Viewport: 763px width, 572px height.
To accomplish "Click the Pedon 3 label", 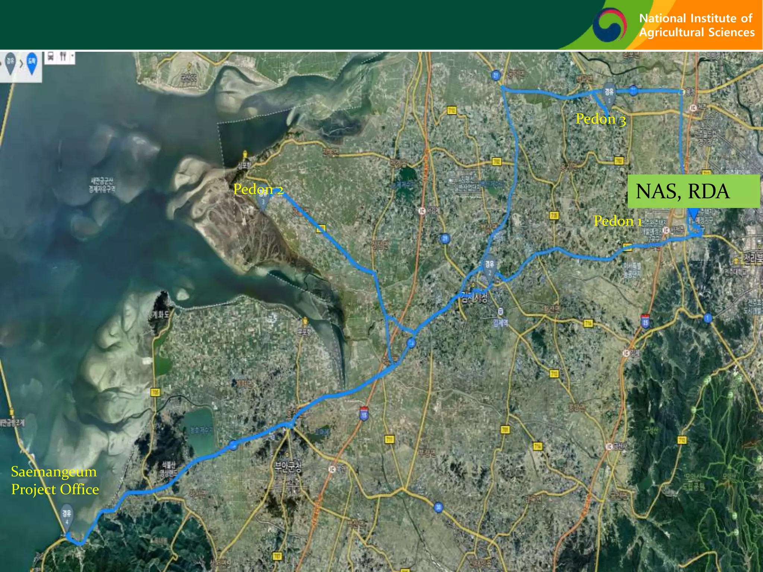I will 601,120.
